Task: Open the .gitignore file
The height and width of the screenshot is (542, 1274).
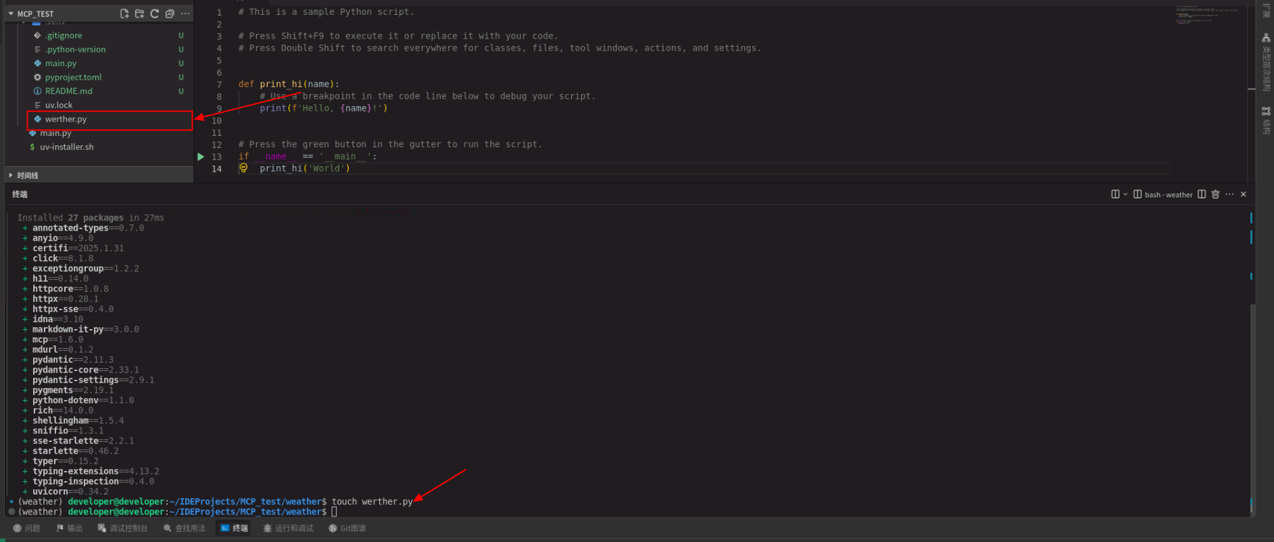Action: point(64,35)
